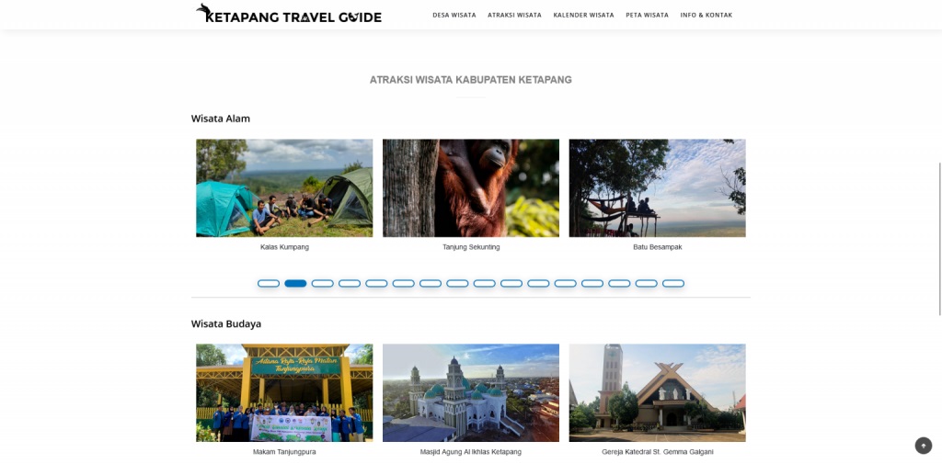The height and width of the screenshot is (464, 942).
Task: Select the first Wisata Alam carousel indicator
Action: click(269, 283)
